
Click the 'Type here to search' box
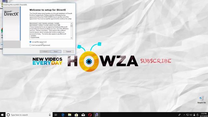(x=29, y=115)
